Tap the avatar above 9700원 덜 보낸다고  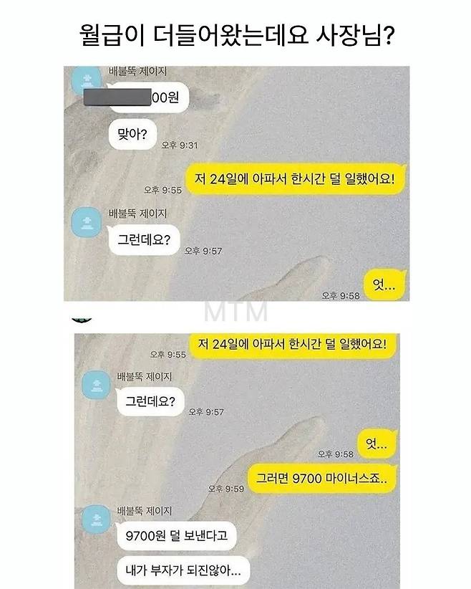(97, 519)
